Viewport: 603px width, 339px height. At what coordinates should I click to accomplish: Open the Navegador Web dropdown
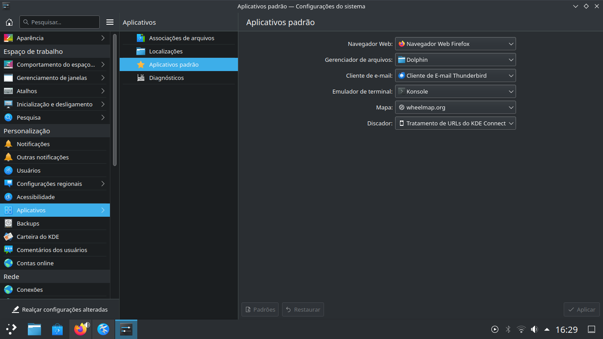coord(455,44)
